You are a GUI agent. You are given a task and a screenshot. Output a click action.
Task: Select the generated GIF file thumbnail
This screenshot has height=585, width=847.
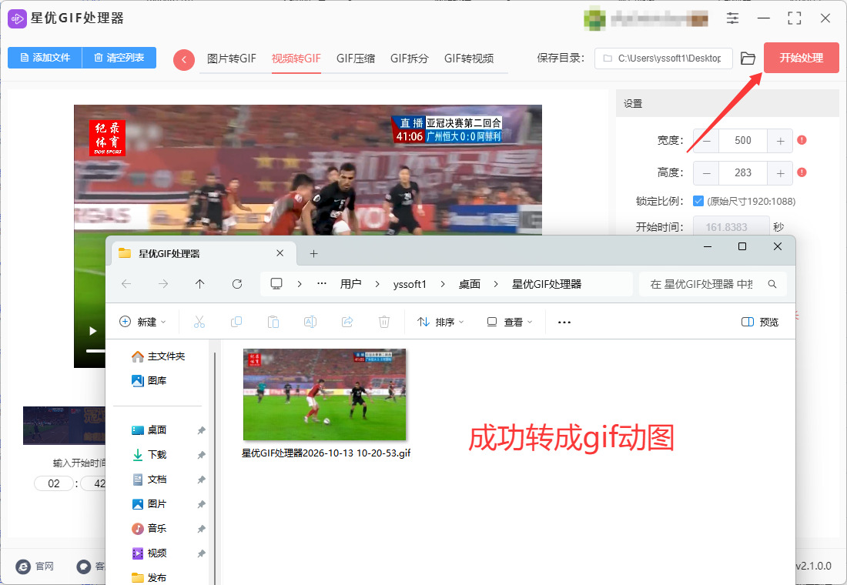(x=325, y=394)
